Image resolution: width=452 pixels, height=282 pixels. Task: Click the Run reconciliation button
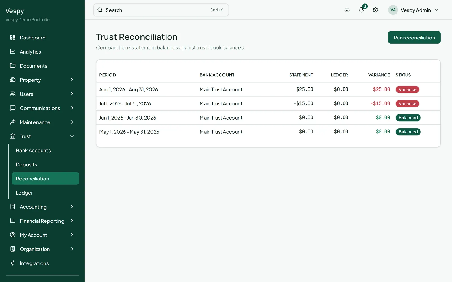pyautogui.click(x=414, y=38)
